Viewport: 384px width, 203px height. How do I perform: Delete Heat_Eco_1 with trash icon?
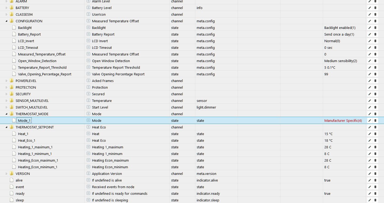[375, 140]
